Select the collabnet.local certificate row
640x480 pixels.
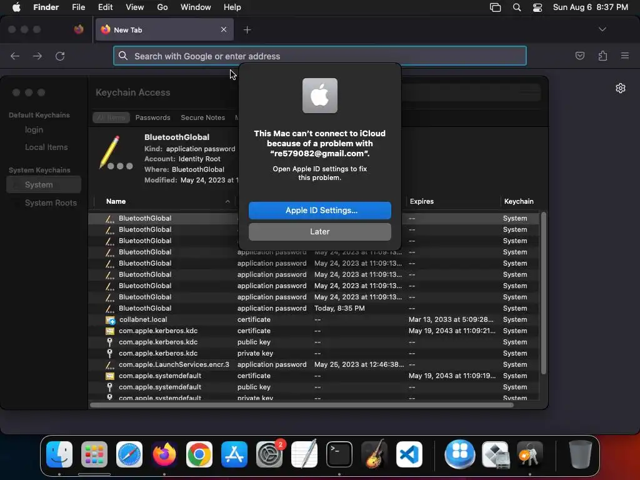pos(314,319)
